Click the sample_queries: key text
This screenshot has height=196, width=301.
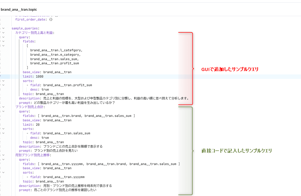[25, 28]
